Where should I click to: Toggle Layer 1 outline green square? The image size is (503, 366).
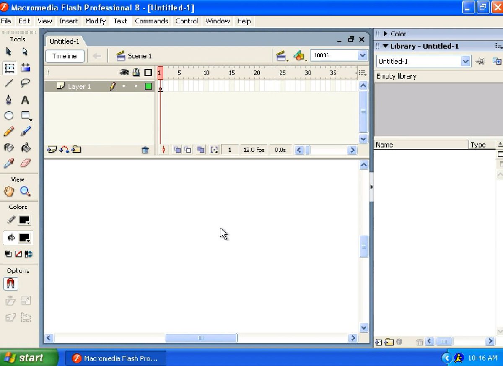[148, 86]
